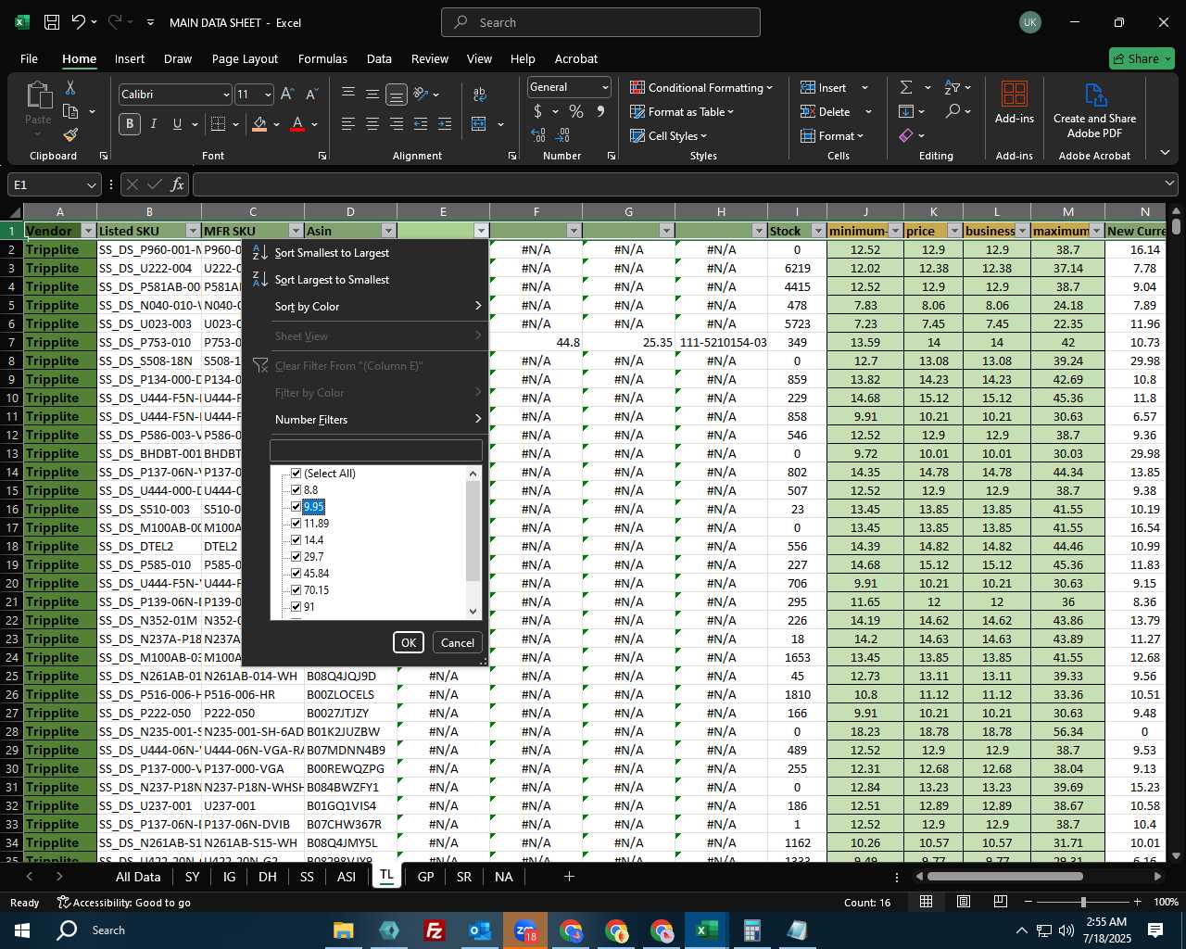Expand the Sort by Color submenu

[x=379, y=306]
